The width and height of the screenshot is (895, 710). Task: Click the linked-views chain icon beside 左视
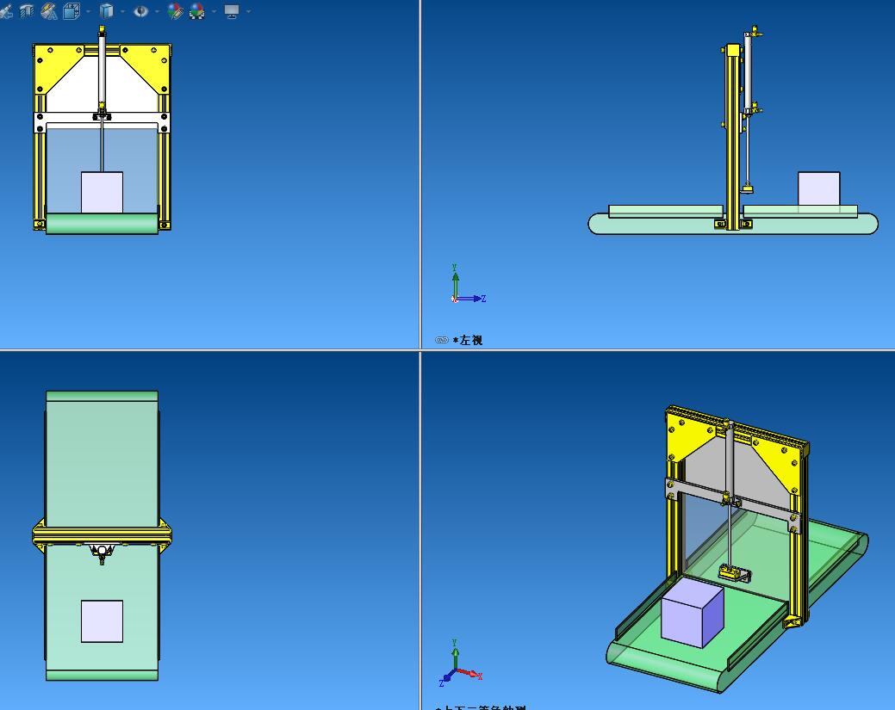pyautogui.click(x=442, y=340)
